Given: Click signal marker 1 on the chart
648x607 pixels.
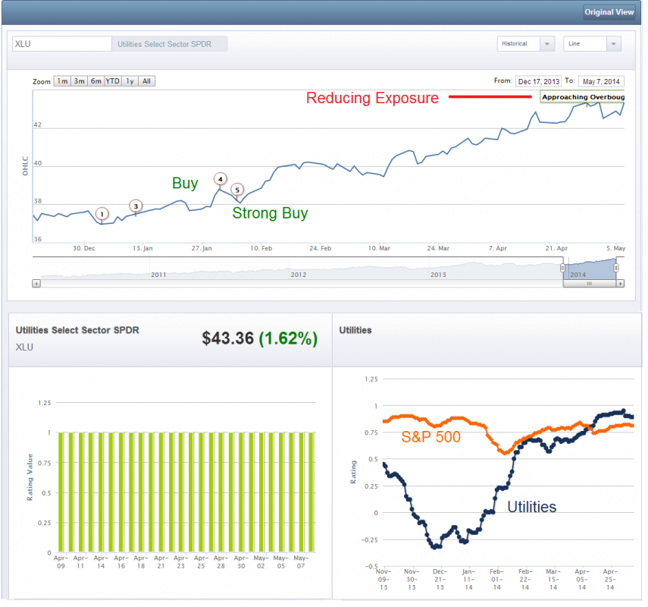Looking at the screenshot, I should (102, 214).
